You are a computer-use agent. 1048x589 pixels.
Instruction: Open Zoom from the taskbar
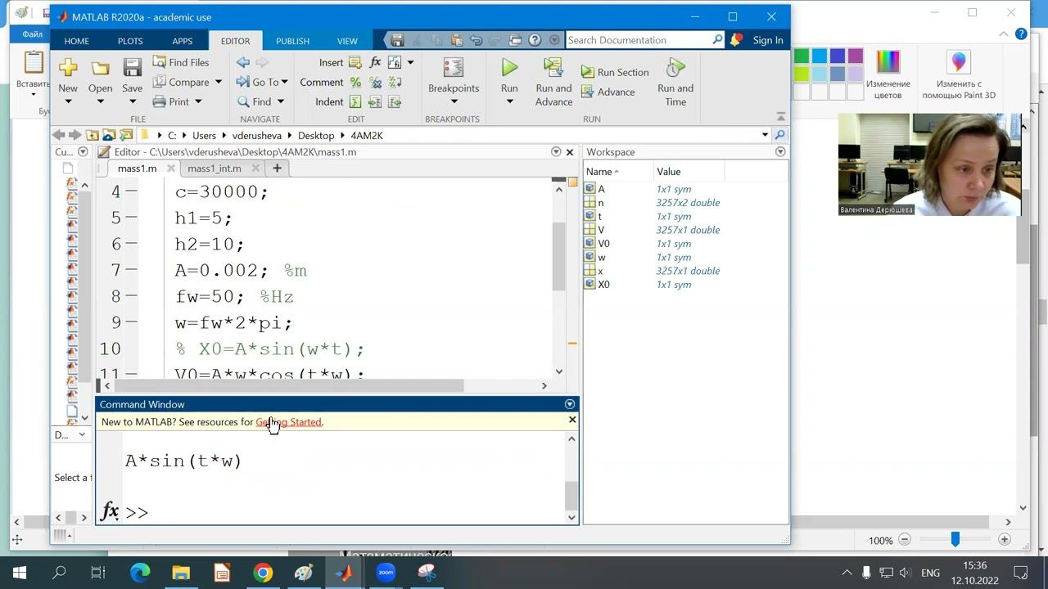pyautogui.click(x=386, y=573)
